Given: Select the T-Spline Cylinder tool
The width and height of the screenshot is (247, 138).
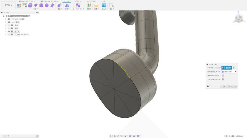Looking at the screenshot, I should coord(41,5).
